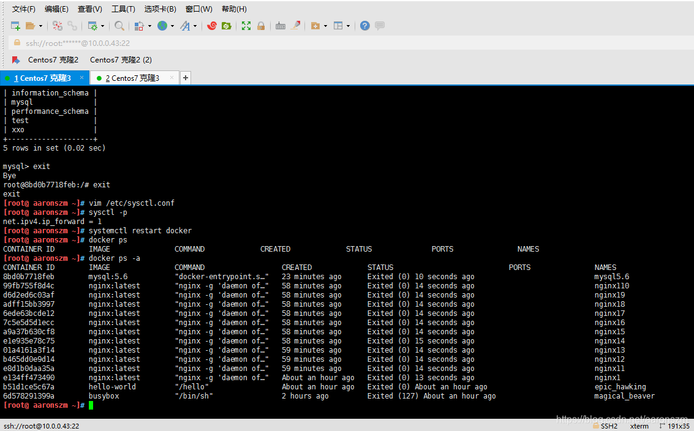Close tab 1 Centos7 克隆3

pyautogui.click(x=81, y=77)
